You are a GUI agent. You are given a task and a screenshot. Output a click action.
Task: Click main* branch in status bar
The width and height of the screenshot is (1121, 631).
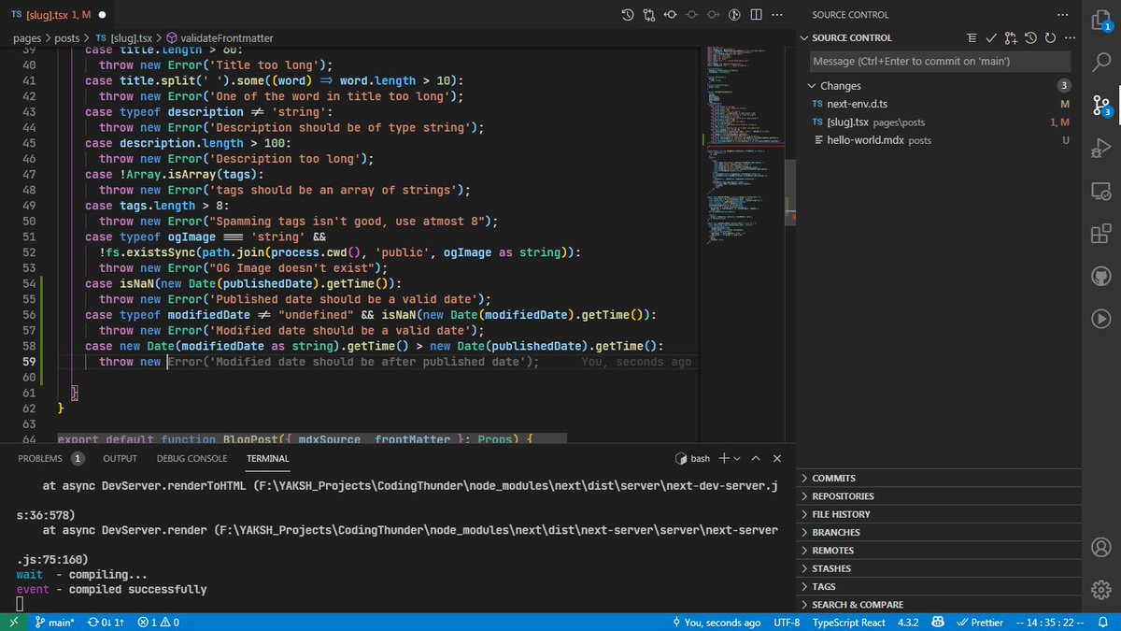pyautogui.click(x=55, y=622)
